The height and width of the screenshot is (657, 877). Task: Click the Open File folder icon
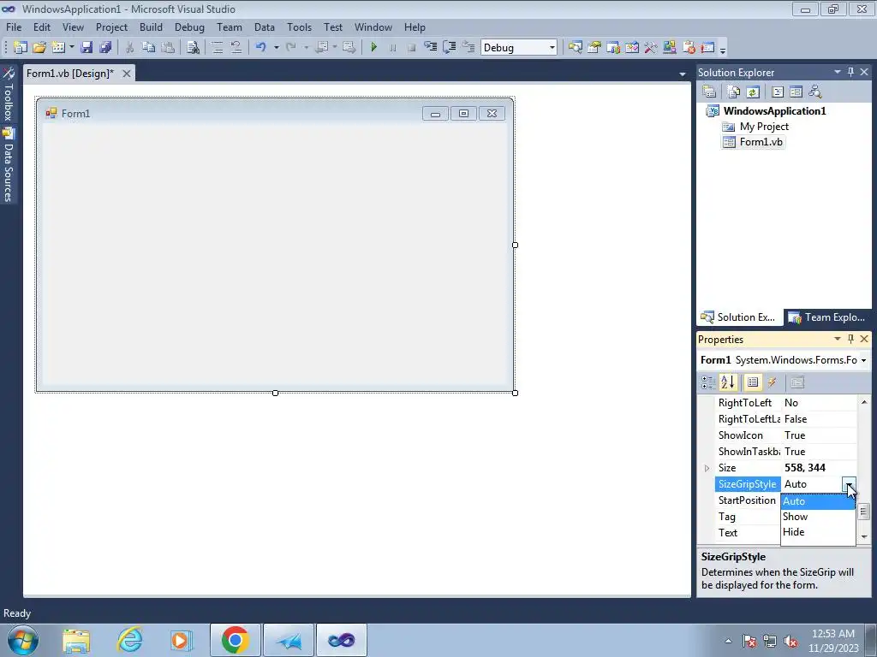[x=39, y=48]
